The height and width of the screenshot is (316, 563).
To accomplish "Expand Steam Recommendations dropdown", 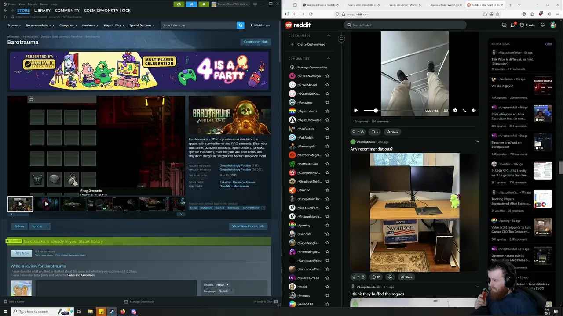I will coord(40,25).
